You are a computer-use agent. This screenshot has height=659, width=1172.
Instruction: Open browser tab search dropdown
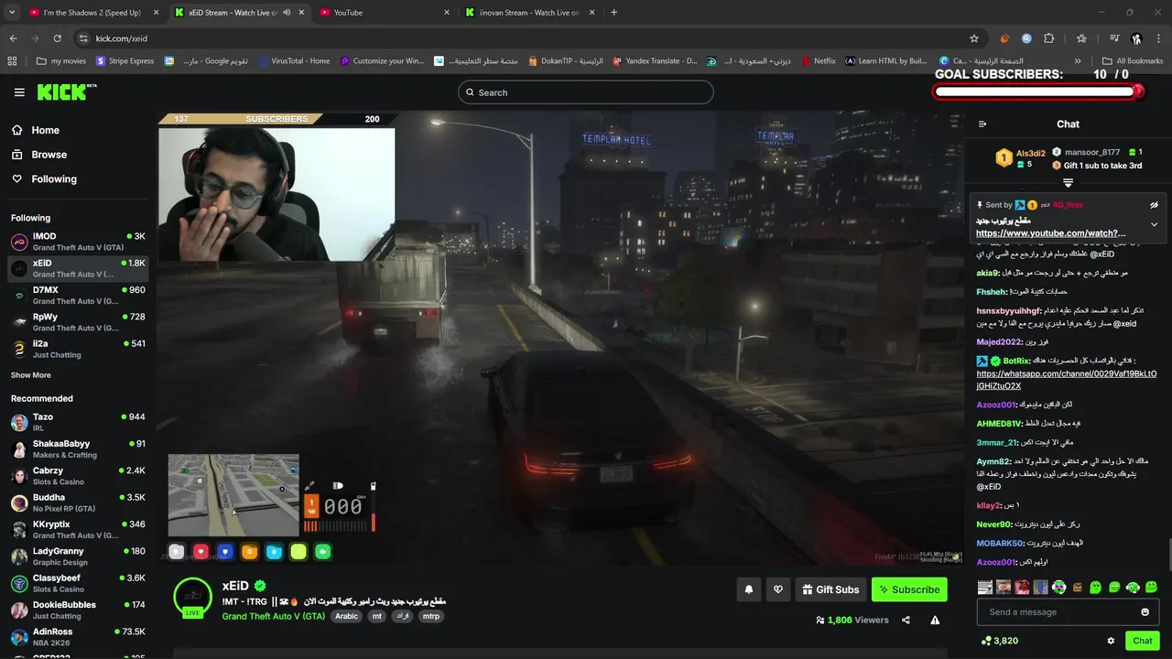12,13
